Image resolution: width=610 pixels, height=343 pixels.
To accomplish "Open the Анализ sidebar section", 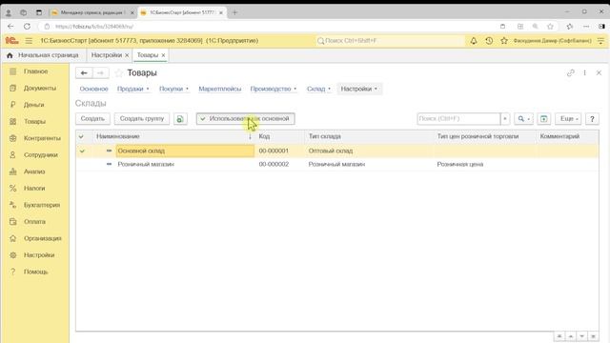I will coord(35,171).
